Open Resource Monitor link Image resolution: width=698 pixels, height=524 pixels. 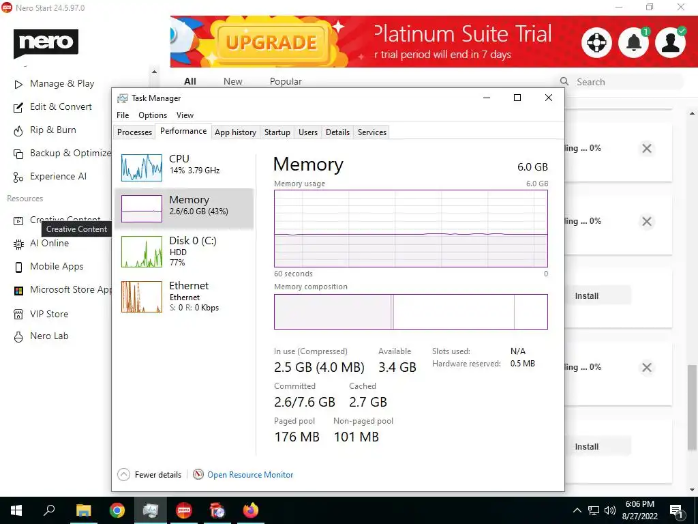(x=250, y=475)
